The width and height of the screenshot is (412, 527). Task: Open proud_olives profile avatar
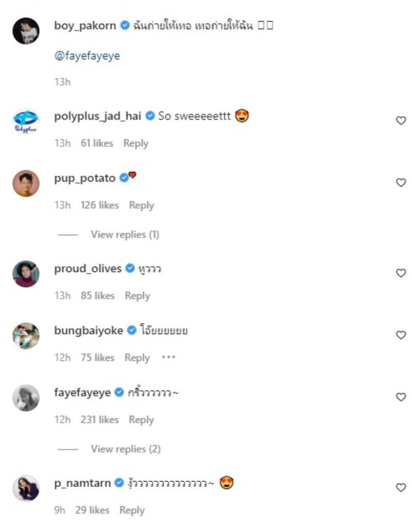(x=26, y=274)
